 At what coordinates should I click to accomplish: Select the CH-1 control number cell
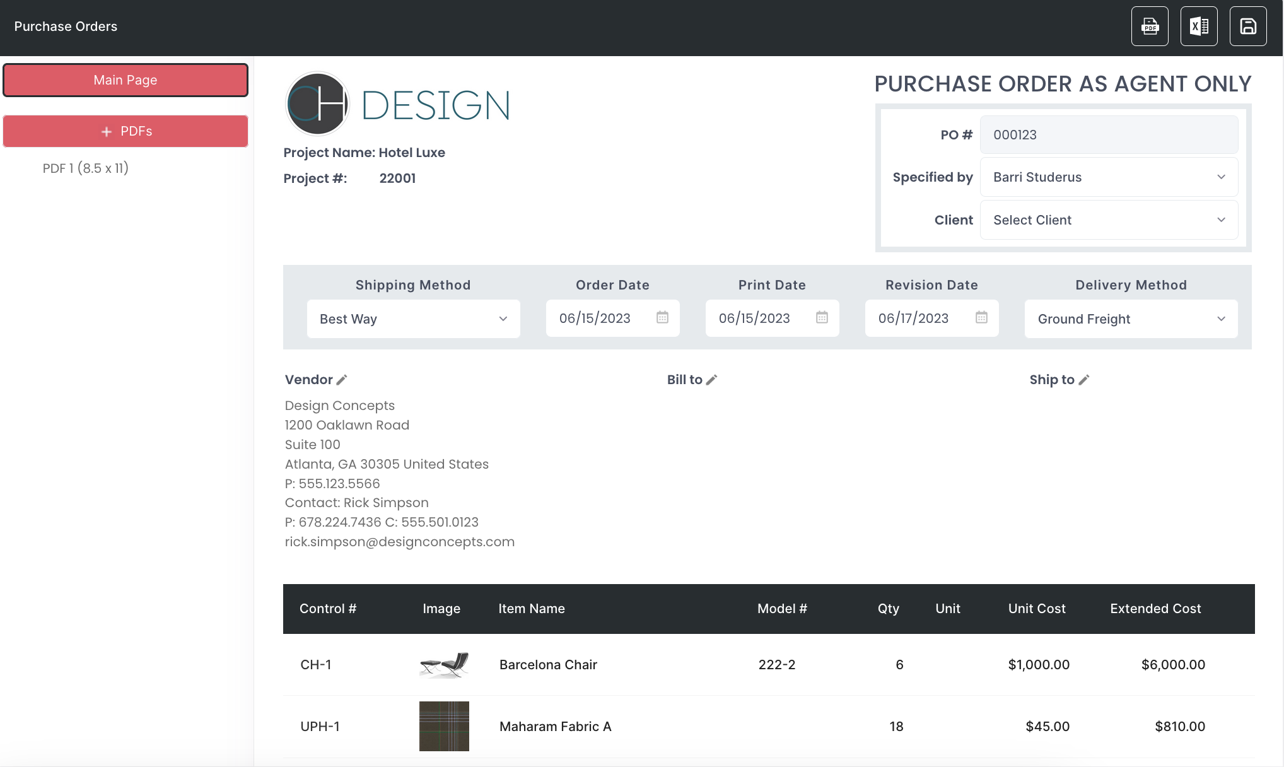tap(316, 665)
